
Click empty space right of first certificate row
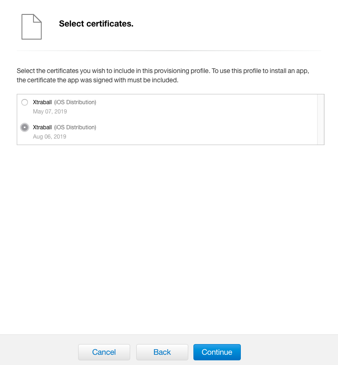[209, 106]
